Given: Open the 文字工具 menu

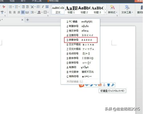Looking at the screenshot, I should [127, 10].
